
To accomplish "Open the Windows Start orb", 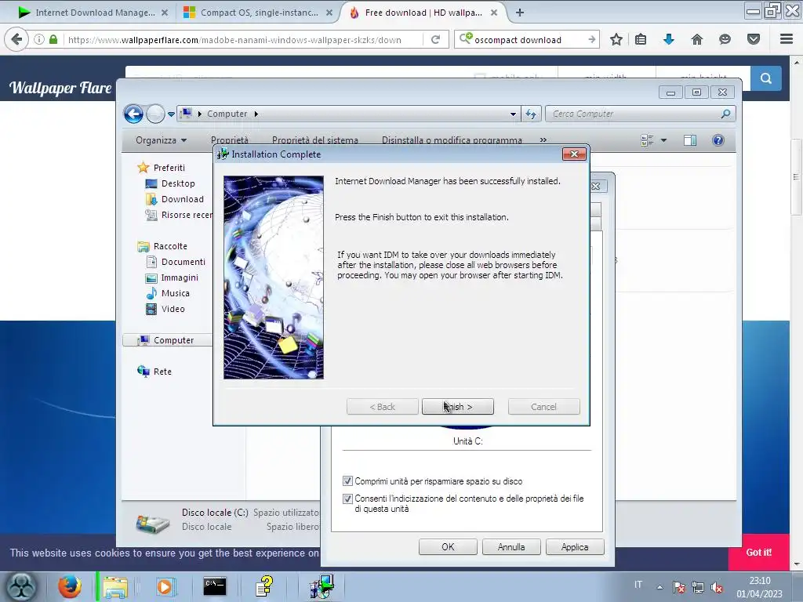I will (x=20, y=586).
